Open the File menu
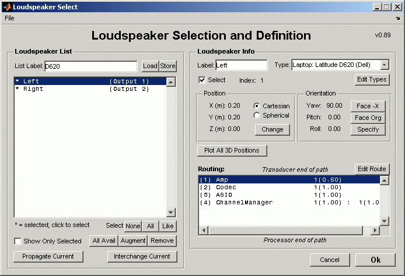The image size is (405, 276). pyautogui.click(x=9, y=18)
